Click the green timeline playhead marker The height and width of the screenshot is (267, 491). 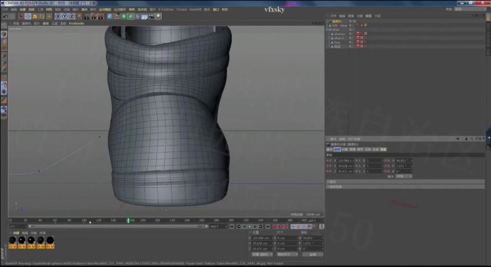pyautogui.click(x=128, y=221)
